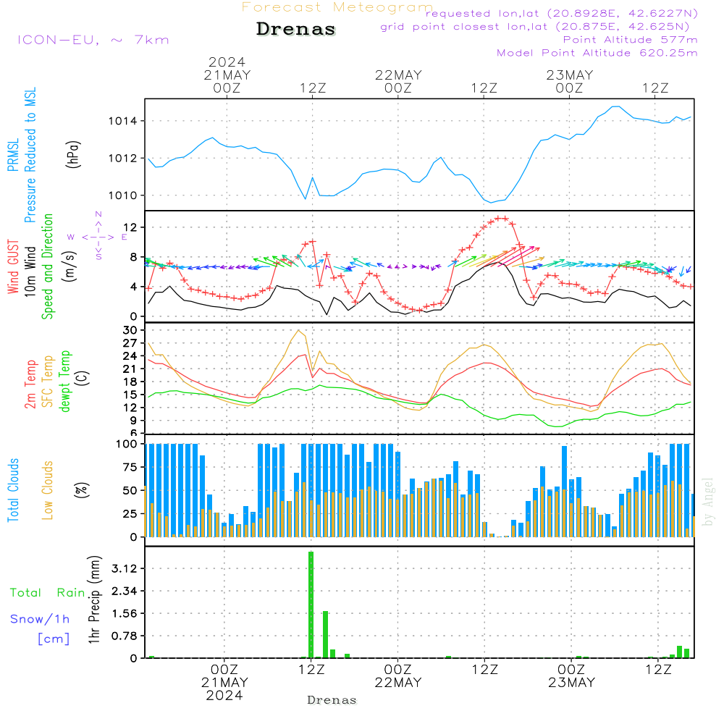
Task: Click the 'Model Point Altitude 620.25m' text
Action: pyautogui.click(x=597, y=53)
